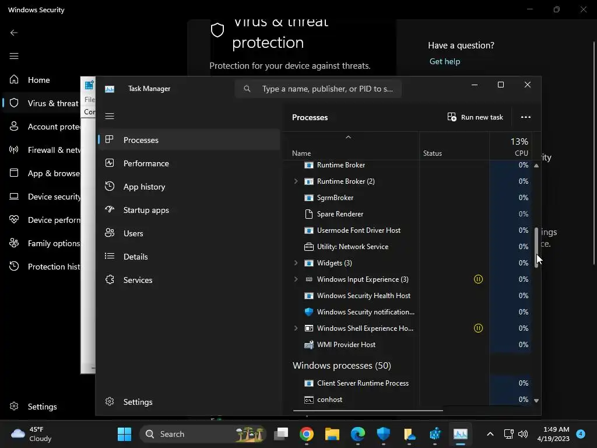Open Google Chrome from taskbar
This screenshot has width=597, height=448.
click(x=307, y=434)
